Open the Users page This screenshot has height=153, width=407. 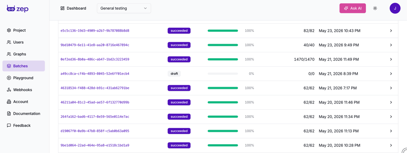[x=24, y=42]
